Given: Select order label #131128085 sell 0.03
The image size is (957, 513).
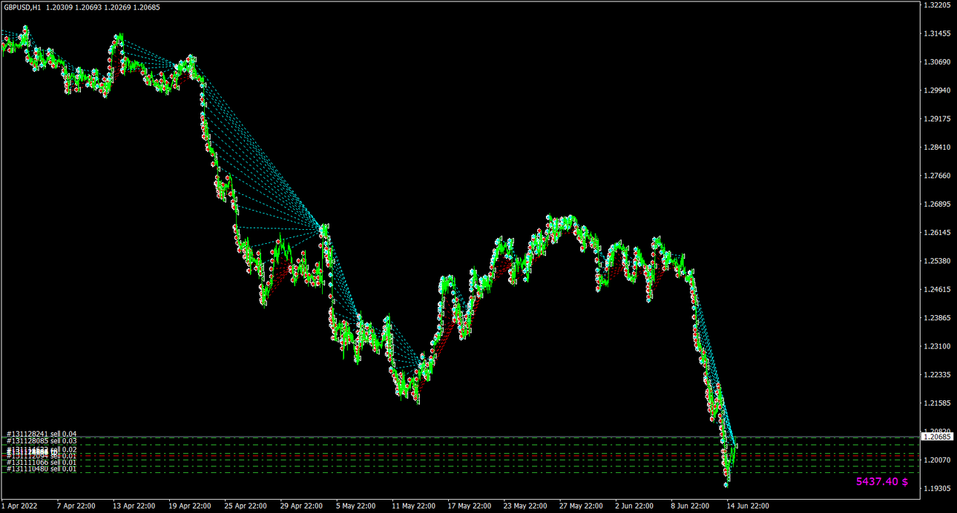Looking at the screenshot, I should [42, 440].
